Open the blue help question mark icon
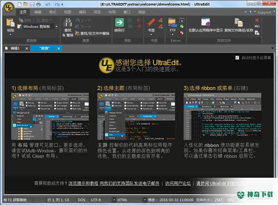 coord(250,12)
